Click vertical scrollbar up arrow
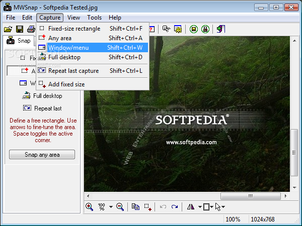 click(x=294, y=41)
